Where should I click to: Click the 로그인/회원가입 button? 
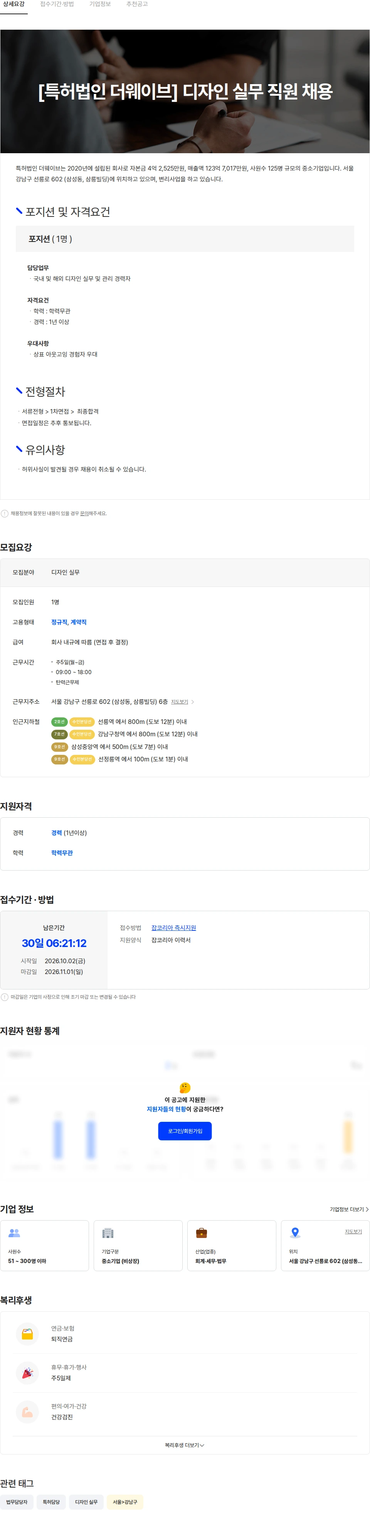185,1131
